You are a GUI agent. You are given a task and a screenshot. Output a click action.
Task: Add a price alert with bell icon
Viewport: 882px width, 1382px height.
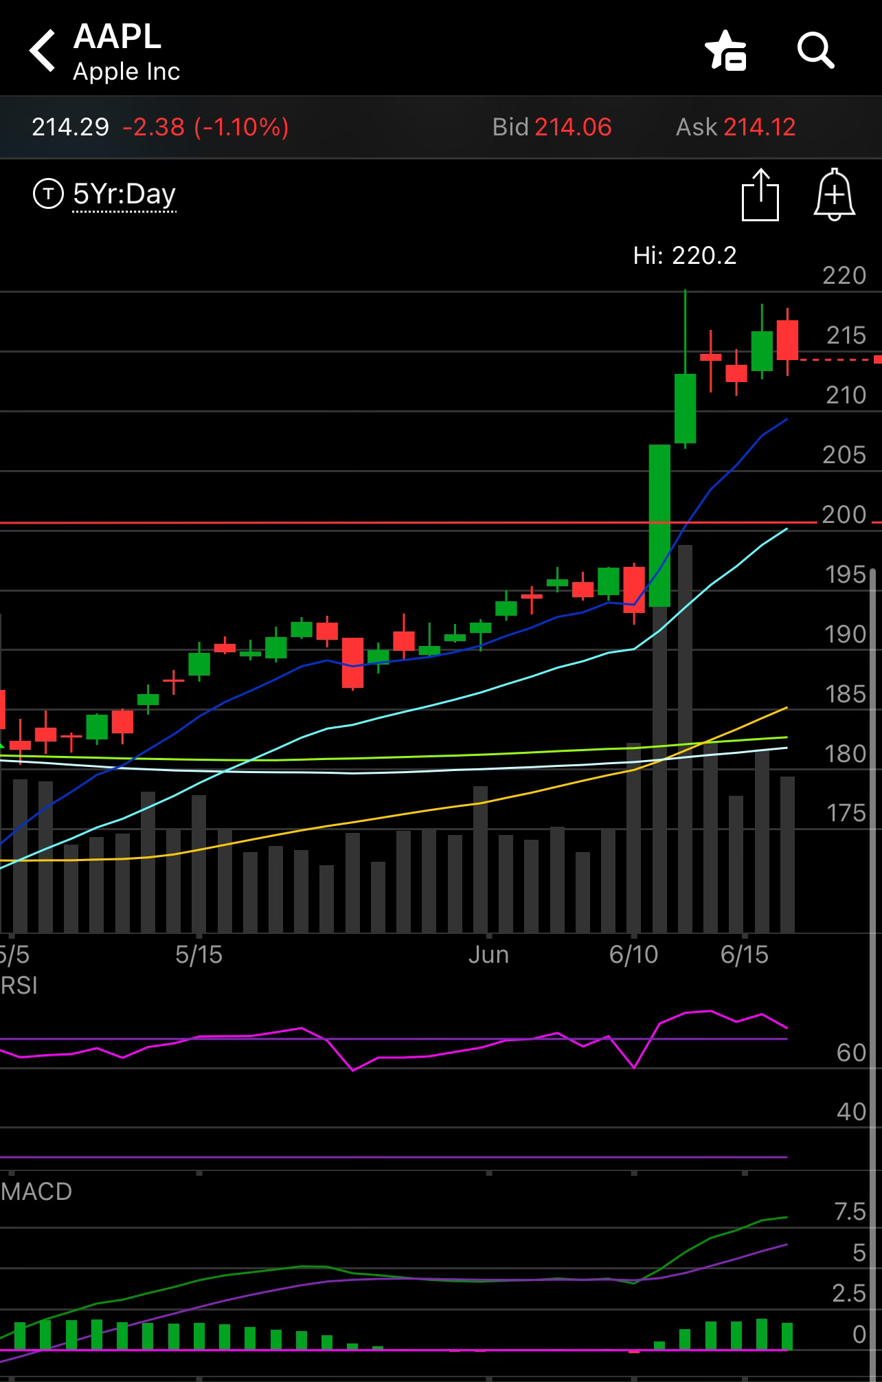(x=834, y=194)
